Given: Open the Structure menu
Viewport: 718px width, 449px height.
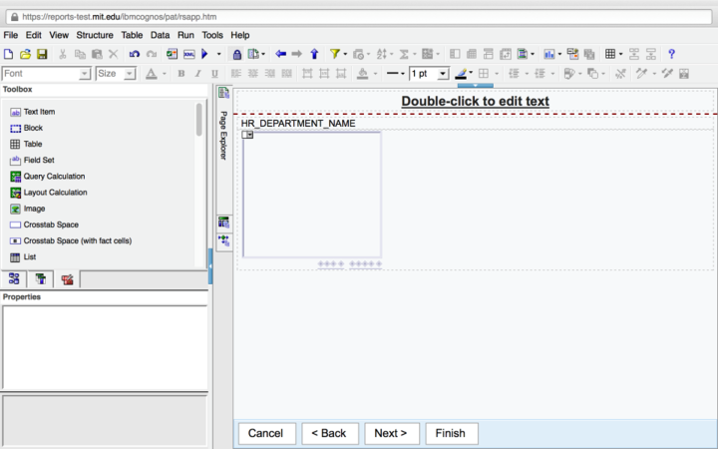Looking at the screenshot, I should [95, 35].
